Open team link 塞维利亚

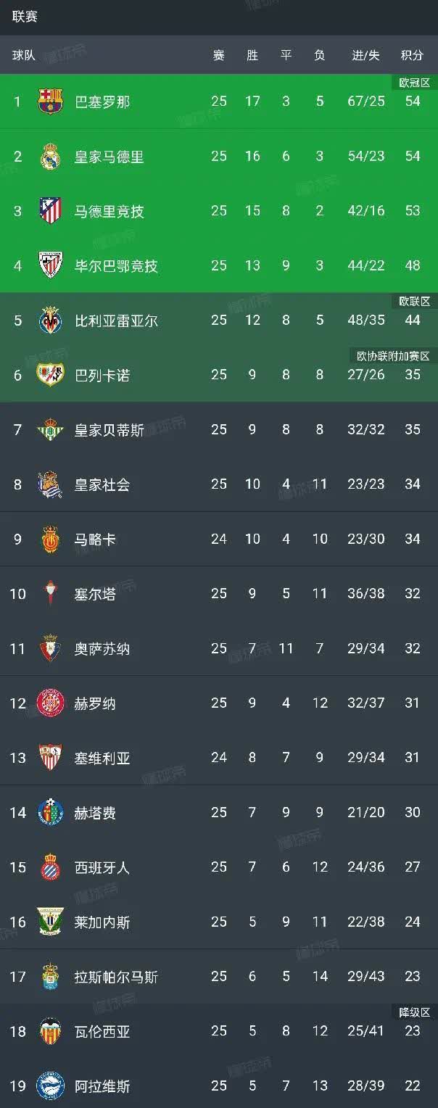tap(102, 758)
